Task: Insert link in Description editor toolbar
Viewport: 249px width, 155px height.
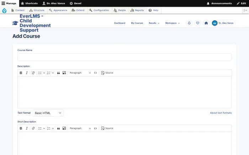Action: 33,73
